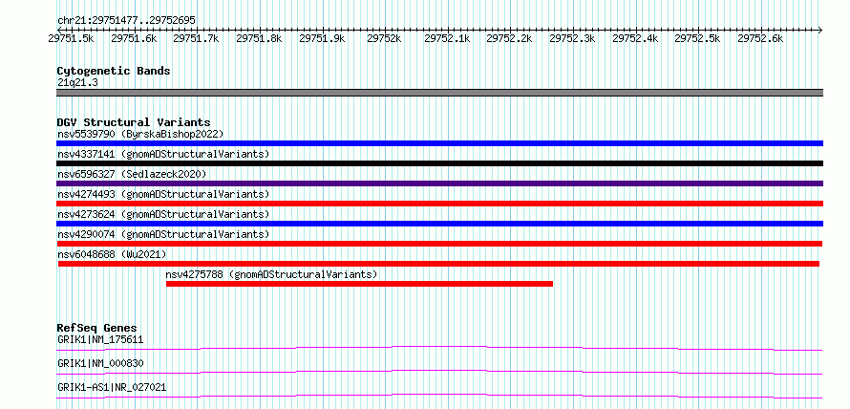Open the GRIK1-AS1|NR_027021 gene label
Screen dimensions: 850x409
pyautogui.click(x=112, y=388)
